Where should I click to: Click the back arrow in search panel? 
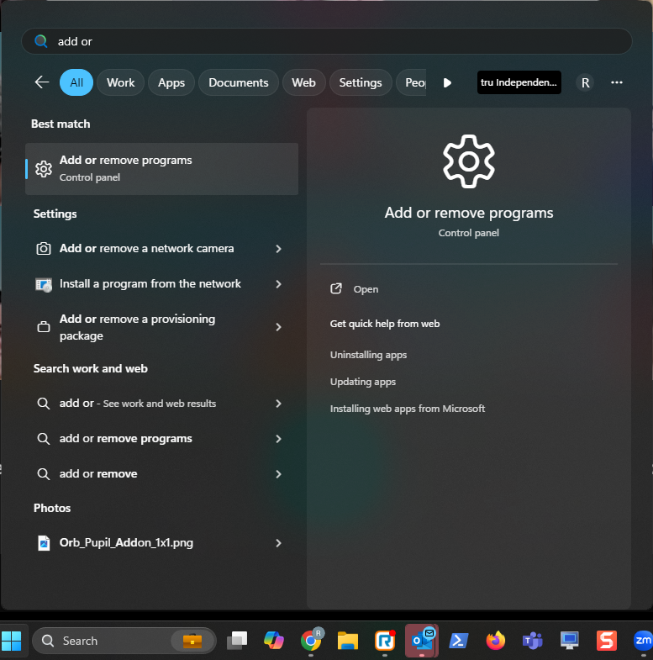pyautogui.click(x=42, y=82)
